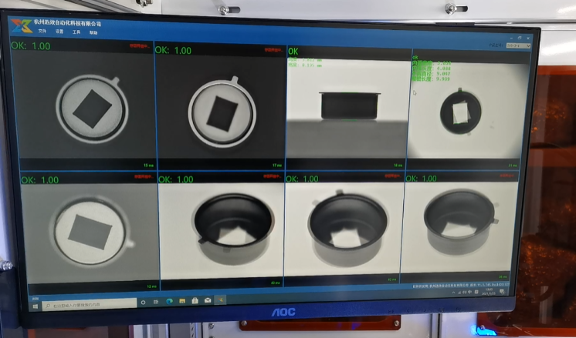This screenshot has width=576, height=338.
Task: Open Task View on the taskbar
Action: click(156, 302)
